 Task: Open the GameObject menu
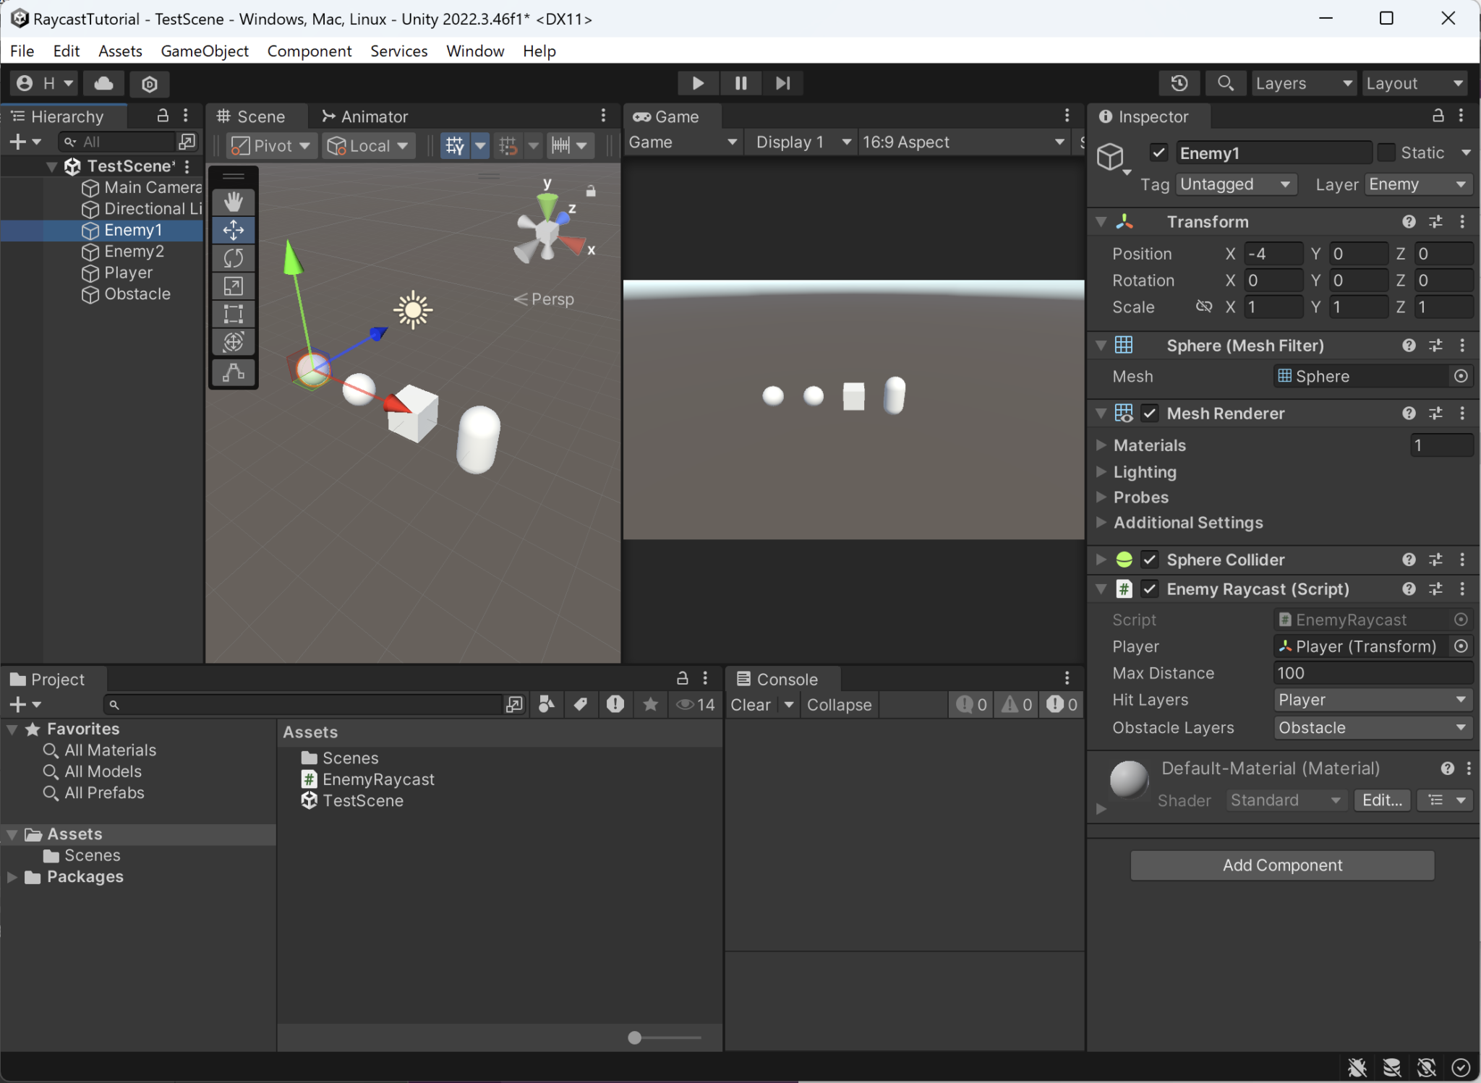click(x=205, y=51)
